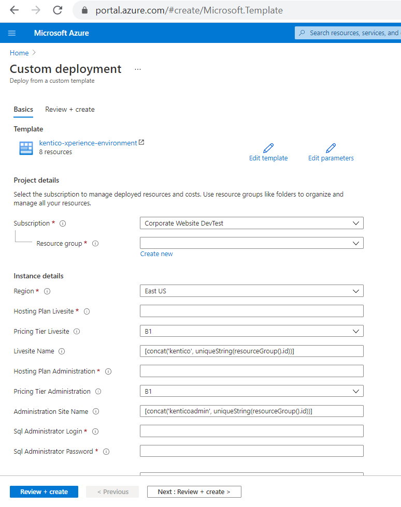Show info tooltip for Sql Administrator Password
The width and height of the screenshot is (401, 507).
(x=106, y=452)
